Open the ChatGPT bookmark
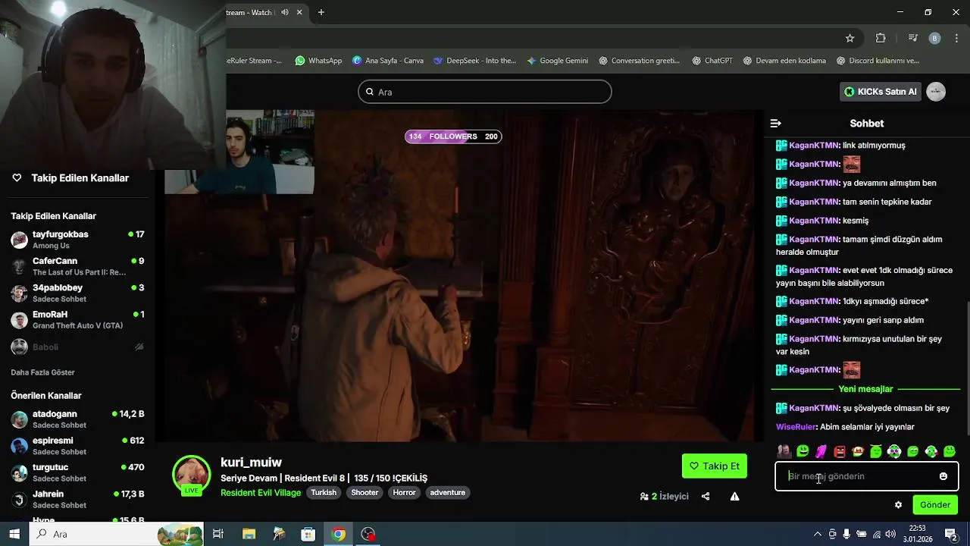The height and width of the screenshot is (546, 970). coord(712,61)
